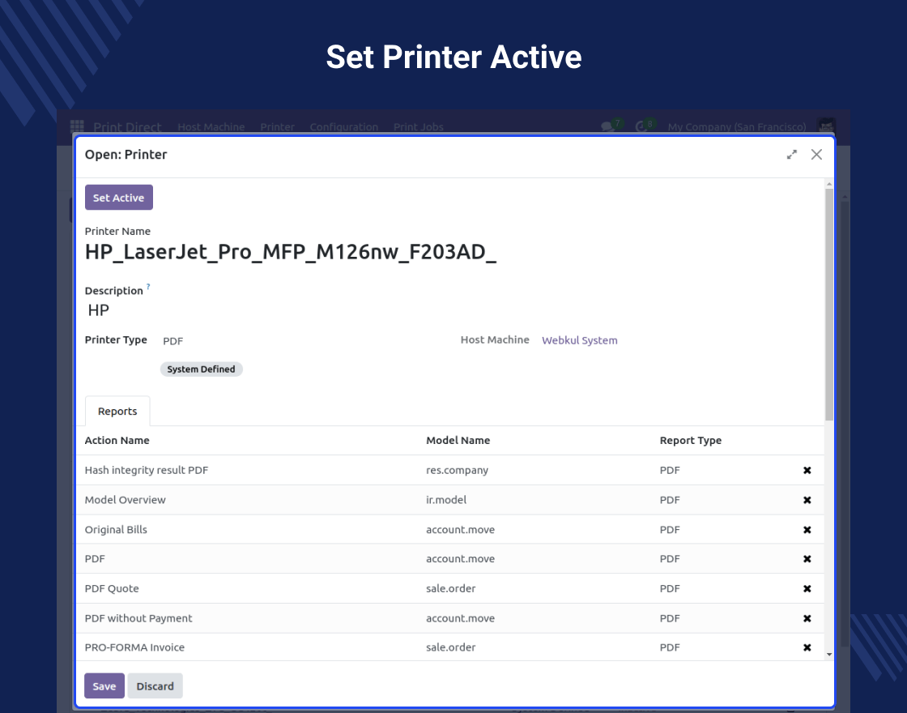The width and height of the screenshot is (907, 713).
Task: Open messaging conversations bubble icon
Action: click(607, 126)
